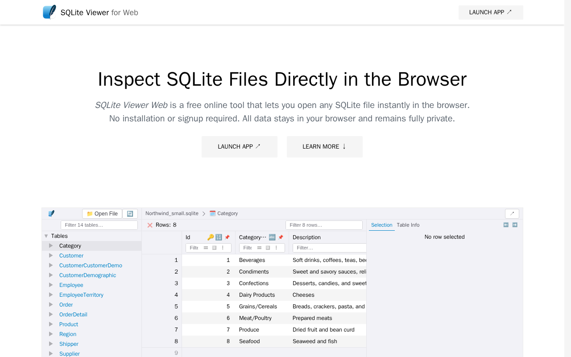Switch to the Table Info tab
Screen dimensions: 571x357
408,225
